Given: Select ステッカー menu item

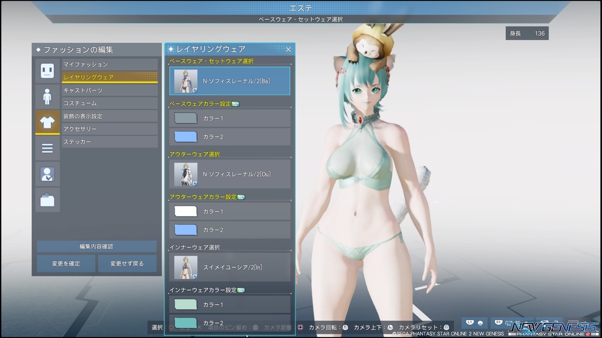Looking at the screenshot, I should pos(110,142).
